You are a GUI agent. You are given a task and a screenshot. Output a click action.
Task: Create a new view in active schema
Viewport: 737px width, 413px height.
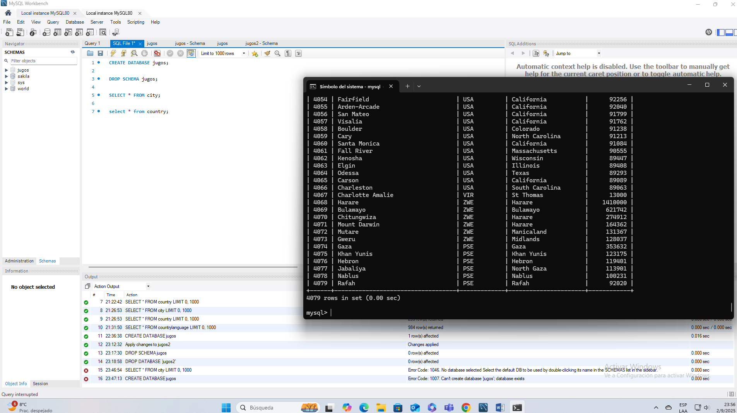[x=68, y=33]
